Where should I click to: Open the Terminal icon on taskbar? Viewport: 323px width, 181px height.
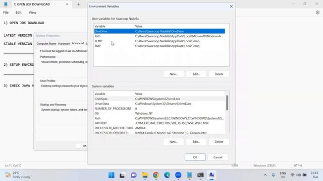coord(200,175)
